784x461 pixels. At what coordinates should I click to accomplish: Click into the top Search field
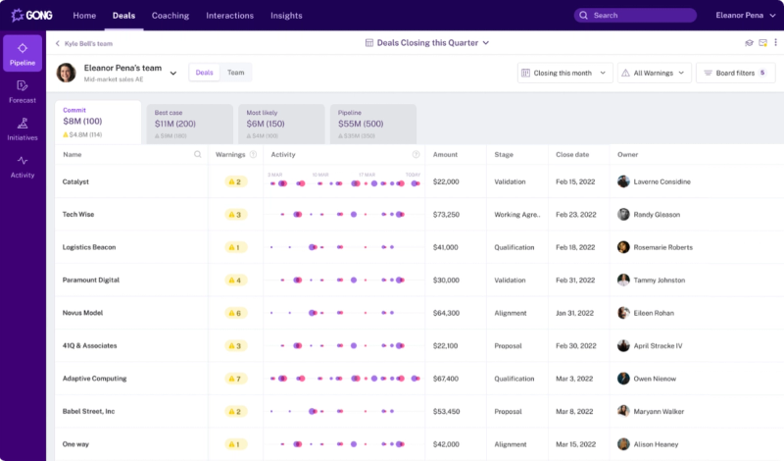635,16
